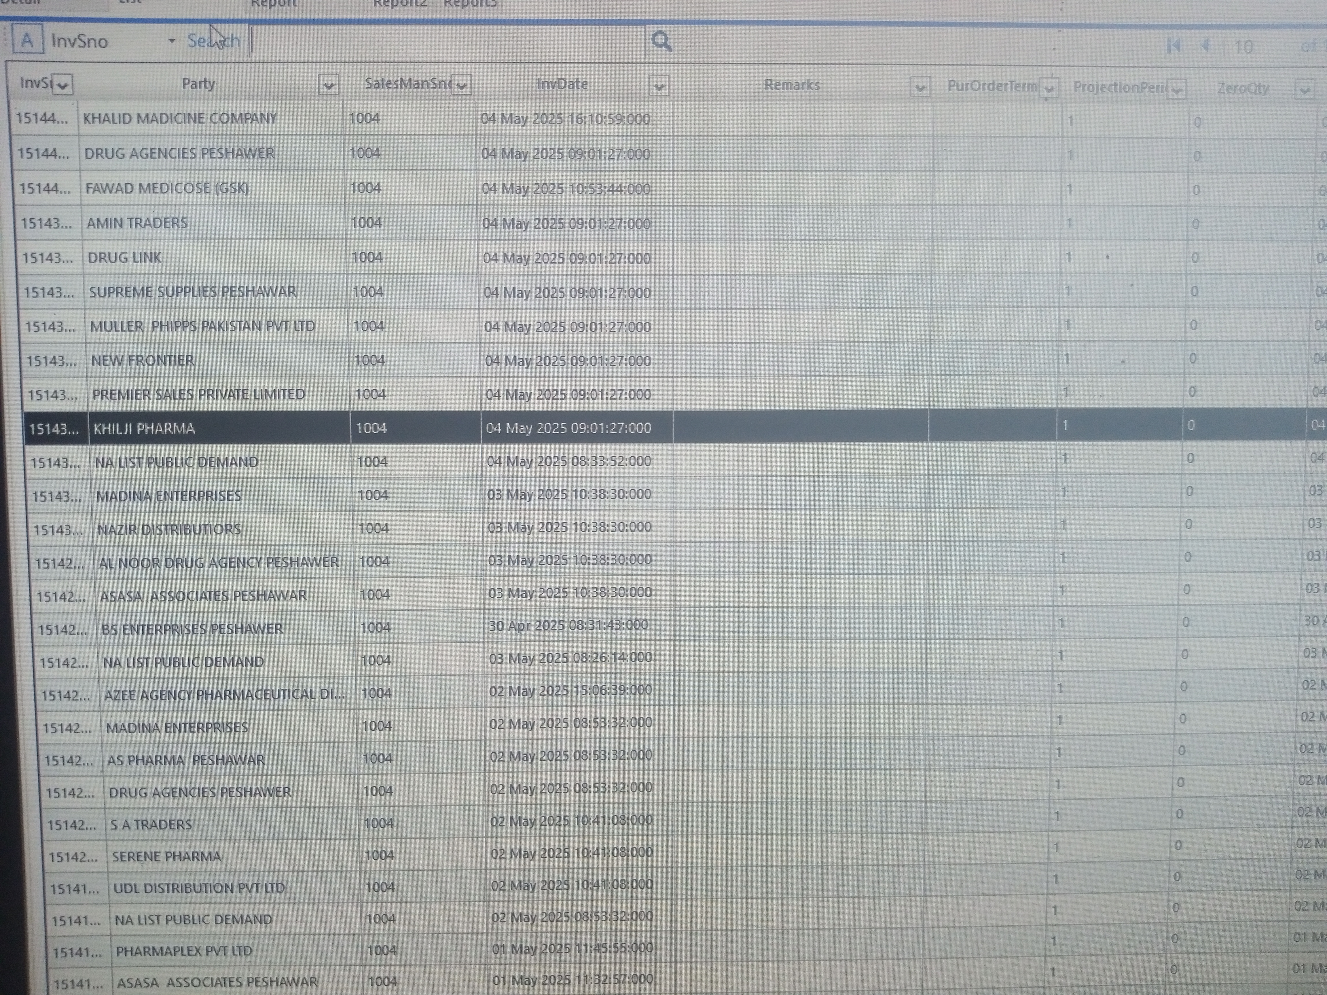Select the MULLER PHIPPS PAKISTAN PVT LTD row
Screen dimensions: 1327x995
[202, 326]
